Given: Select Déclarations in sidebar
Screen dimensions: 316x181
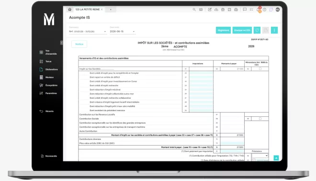Looking at the screenshot, I should 48,69.
